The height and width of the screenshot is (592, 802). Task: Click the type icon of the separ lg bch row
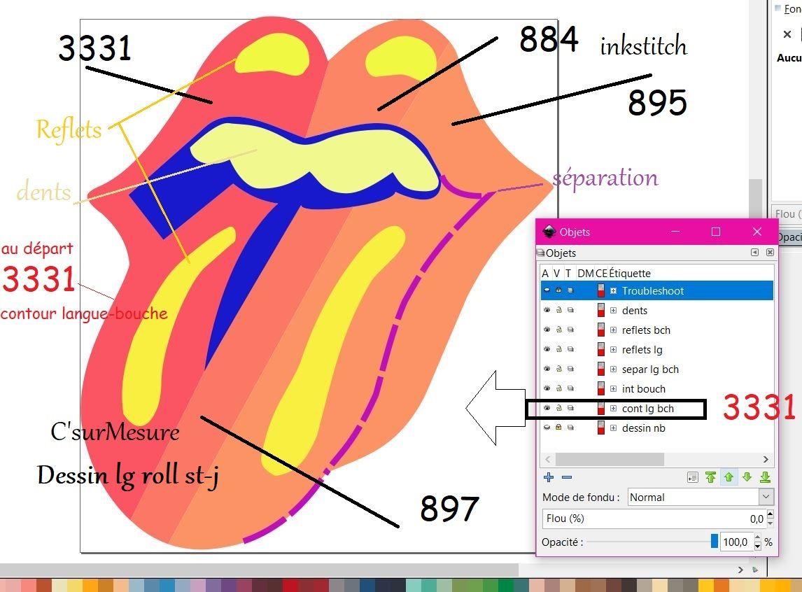pos(570,369)
